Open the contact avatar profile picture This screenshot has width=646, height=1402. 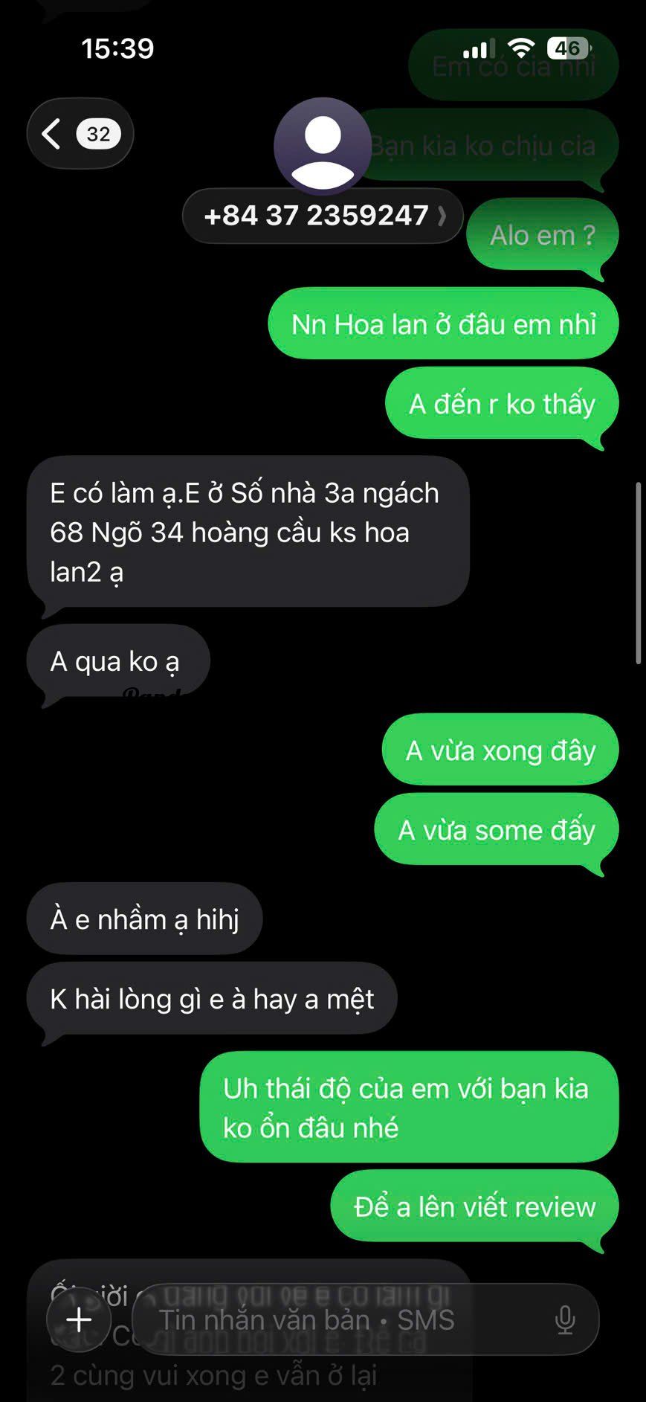[323, 146]
